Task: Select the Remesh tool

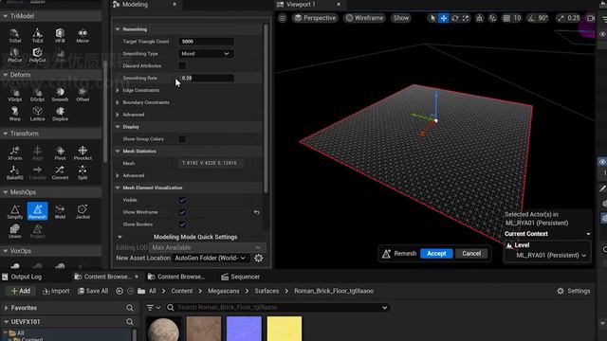Action: pyautogui.click(x=37, y=211)
